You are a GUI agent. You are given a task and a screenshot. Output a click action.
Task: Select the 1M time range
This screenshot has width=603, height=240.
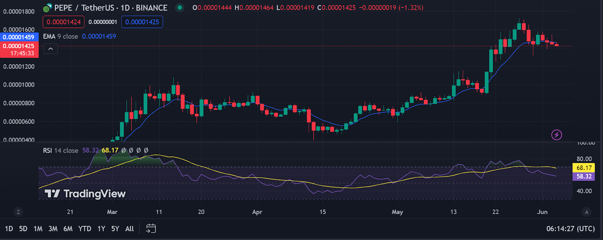38,229
